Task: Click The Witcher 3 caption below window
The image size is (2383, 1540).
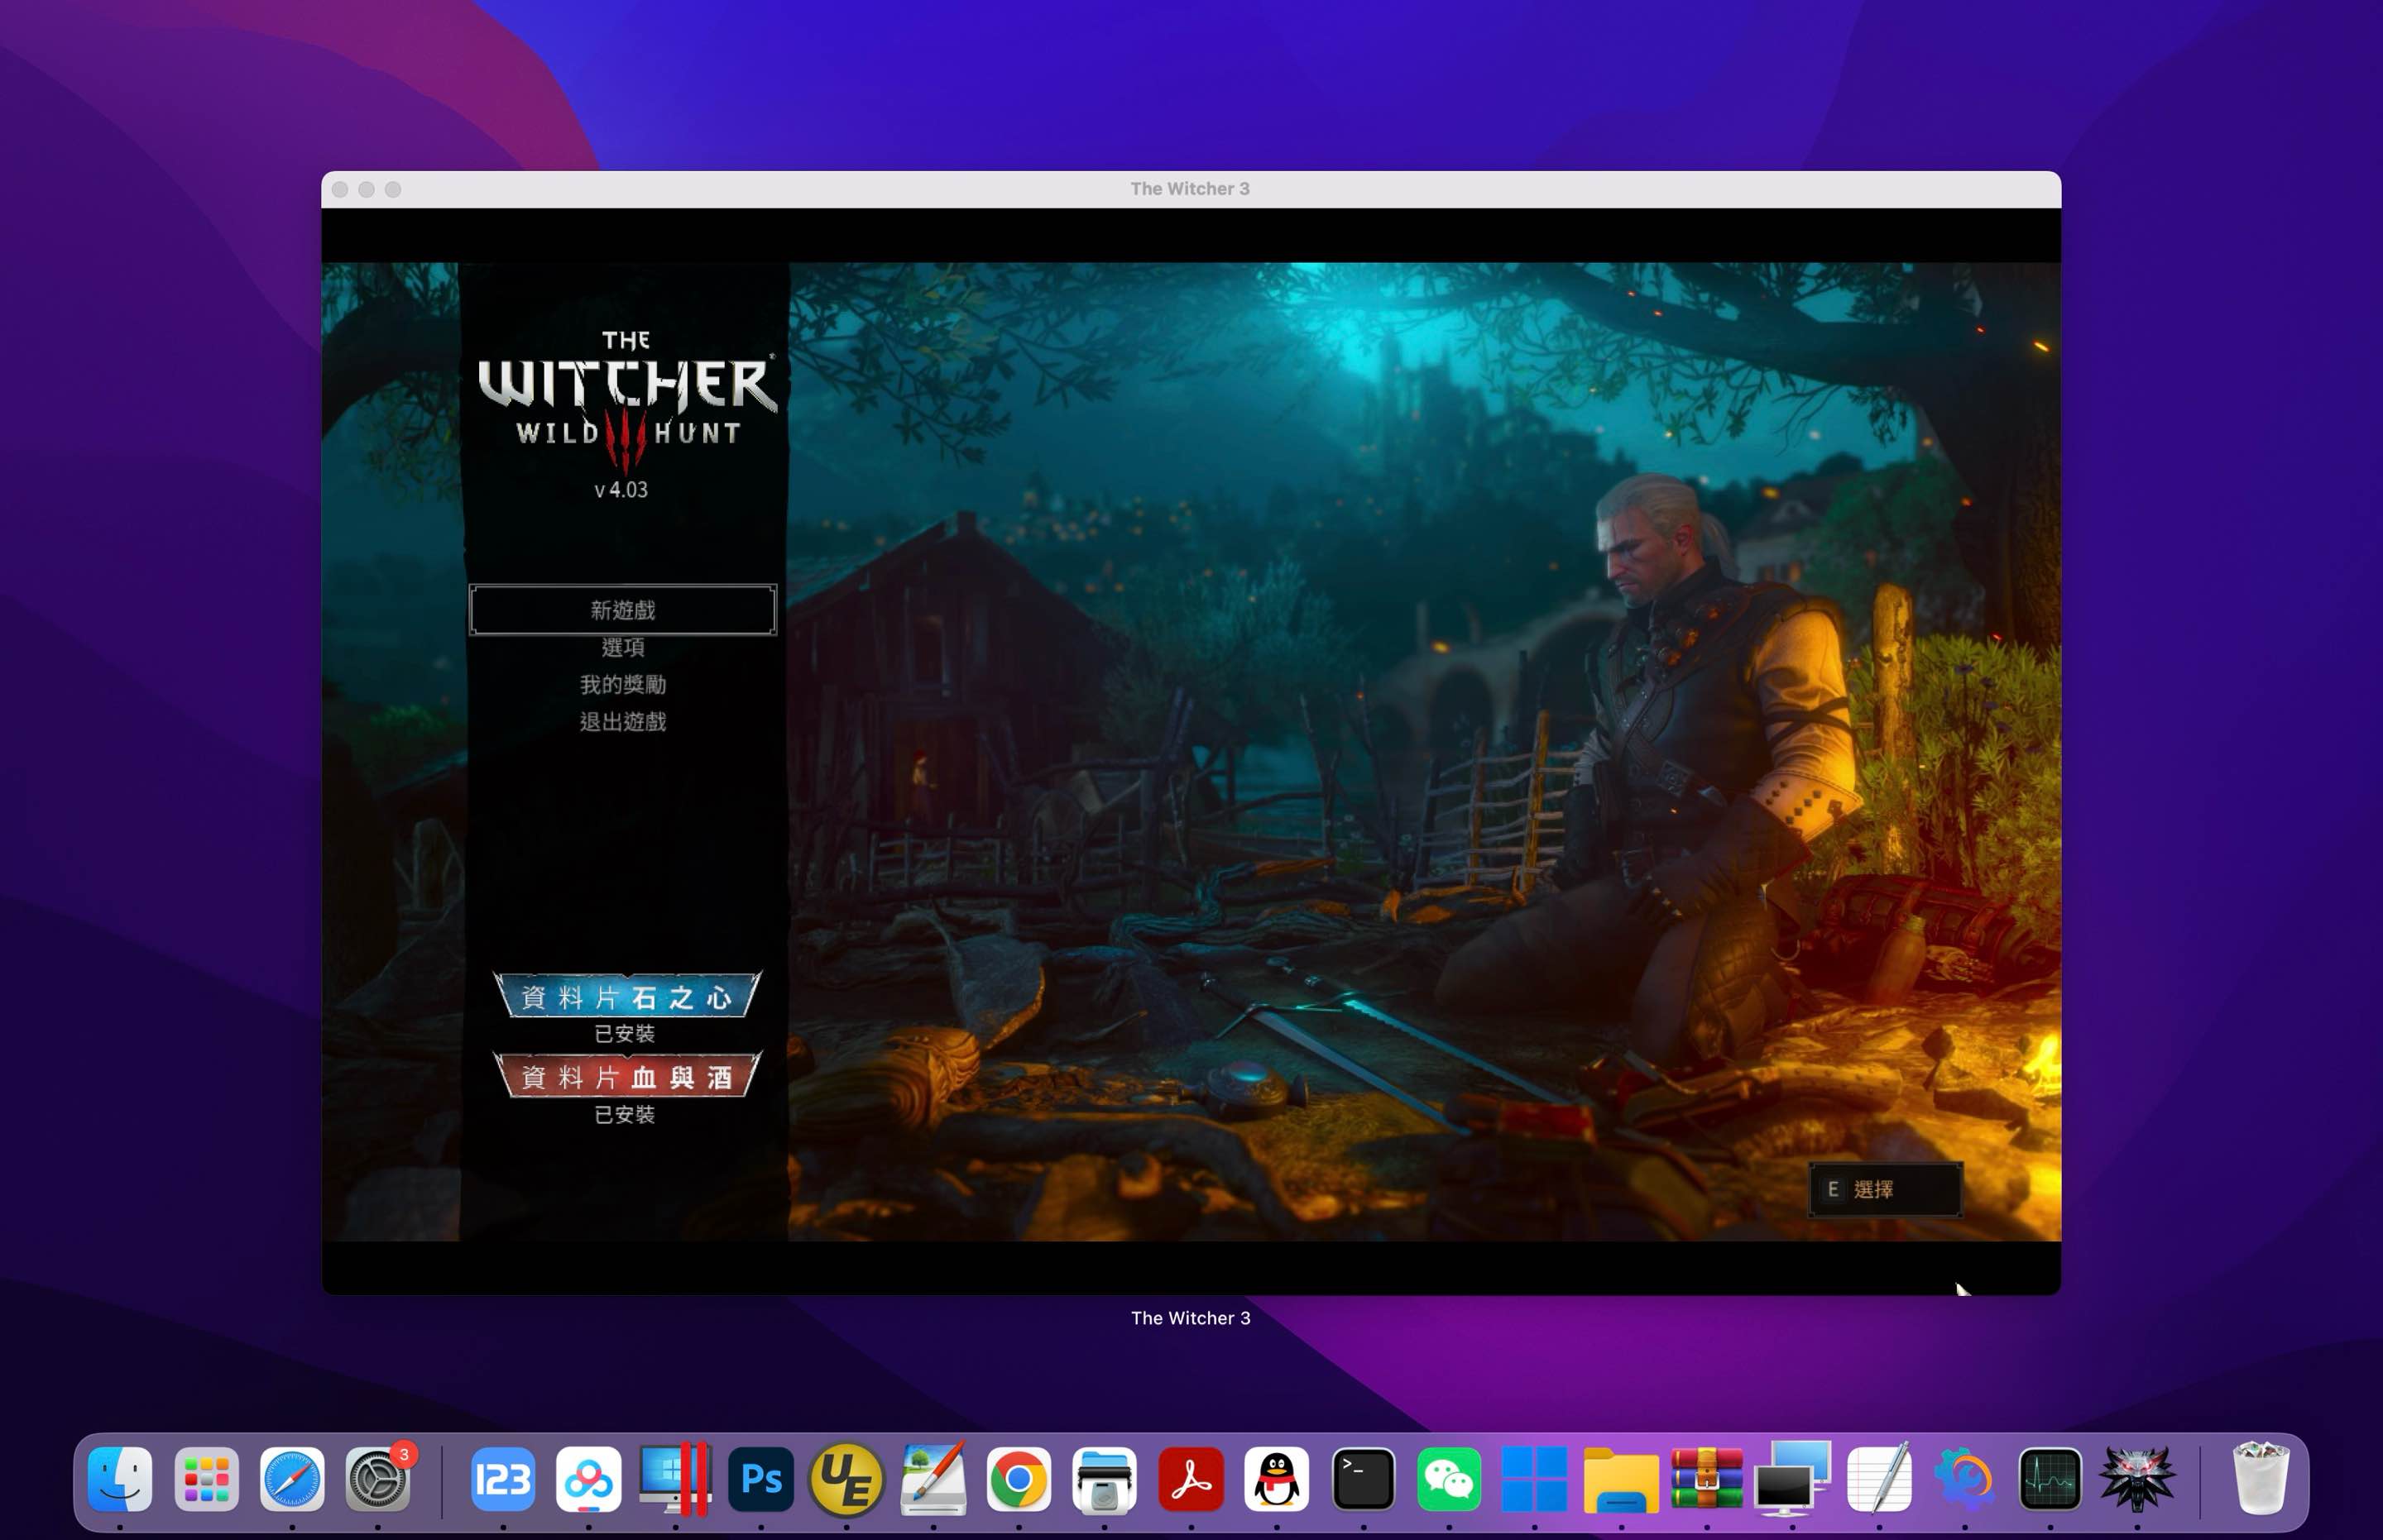Action: tap(1191, 1318)
